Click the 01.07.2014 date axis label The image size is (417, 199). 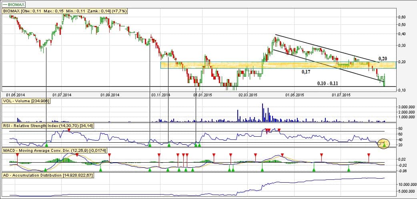[62, 95]
